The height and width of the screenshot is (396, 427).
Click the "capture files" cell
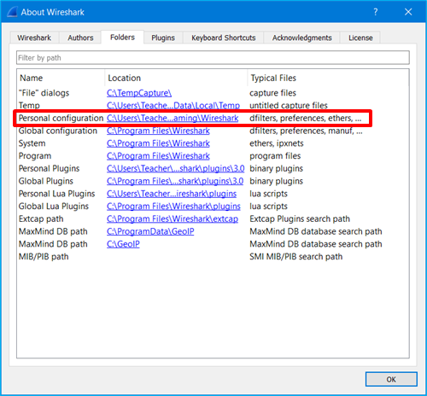point(272,93)
